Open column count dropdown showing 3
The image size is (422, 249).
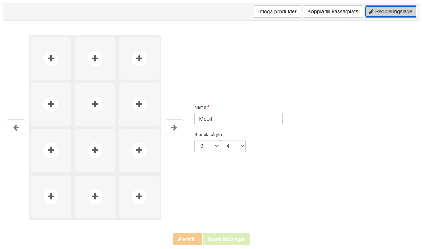207,146
